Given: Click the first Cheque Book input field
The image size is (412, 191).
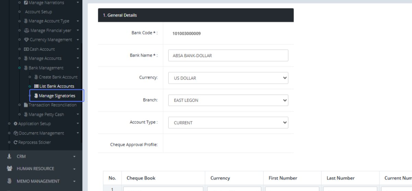Looking at the screenshot, I should (163, 189).
